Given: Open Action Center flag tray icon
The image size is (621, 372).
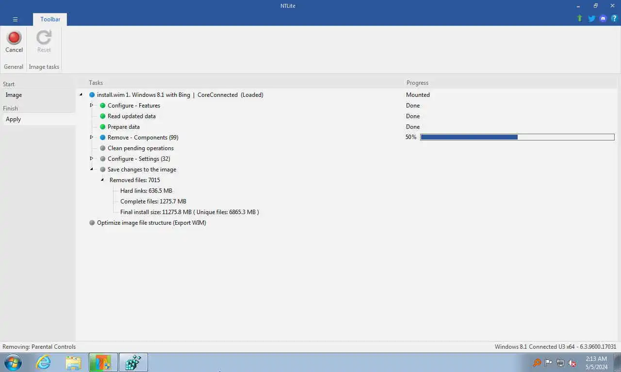Looking at the screenshot, I should pos(548,363).
